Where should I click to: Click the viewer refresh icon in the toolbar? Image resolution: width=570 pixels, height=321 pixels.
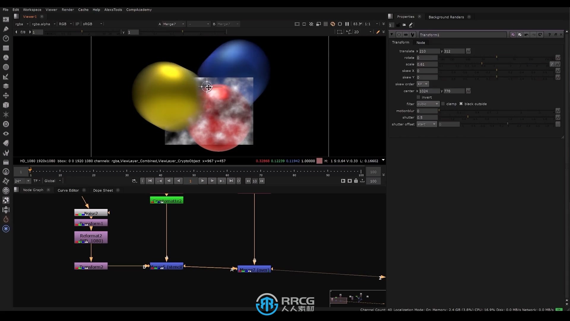(333, 24)
